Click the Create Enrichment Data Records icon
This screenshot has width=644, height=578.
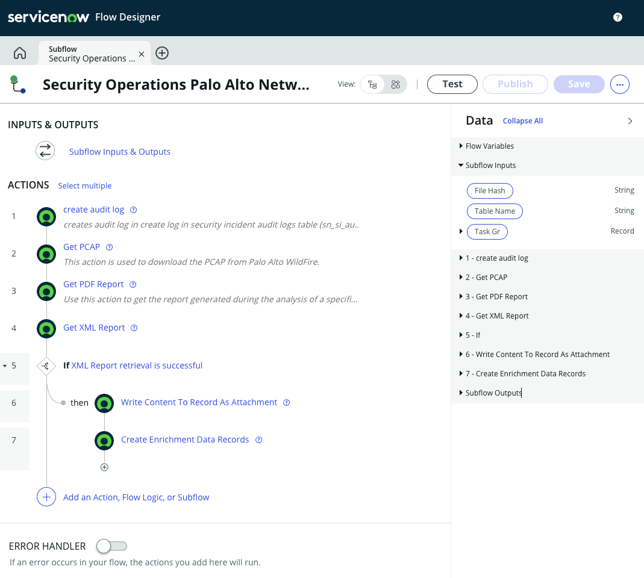(104, 441)
